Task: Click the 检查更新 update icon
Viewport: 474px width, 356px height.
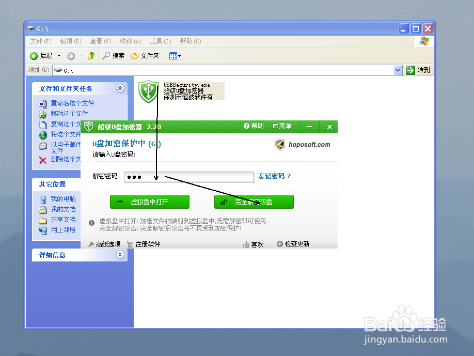Action: (x=279, y=243)
